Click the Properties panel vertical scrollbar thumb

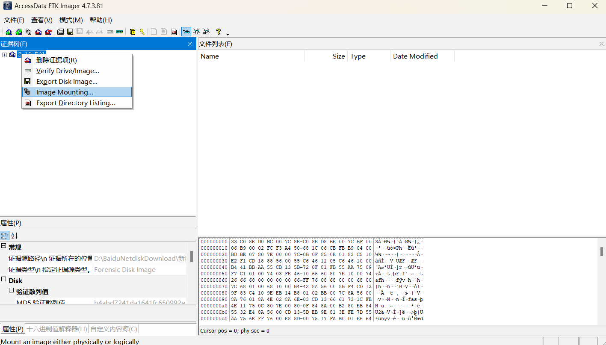pos(192,256)
